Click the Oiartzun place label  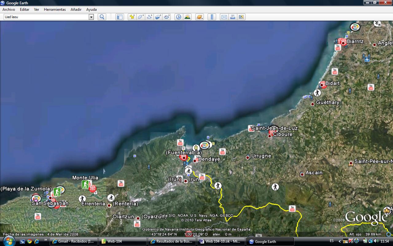(123, 216)
